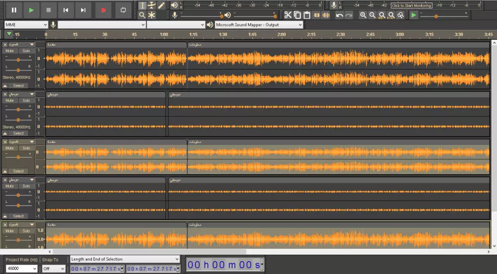Screen dimensions: 497x274
Task: Choose the Draw pencil tool
Action: pyautogui.click(x=161, y=5)
